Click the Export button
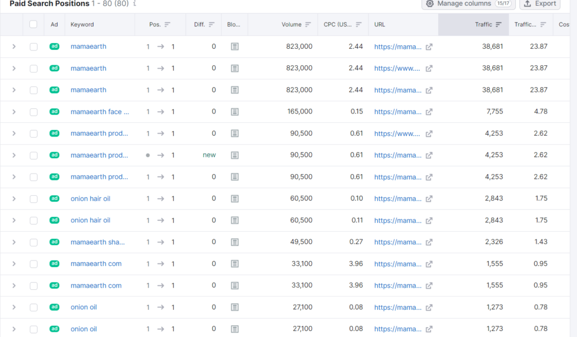Image resolution: width=577 pixels, height=337 pixels. 539,4
